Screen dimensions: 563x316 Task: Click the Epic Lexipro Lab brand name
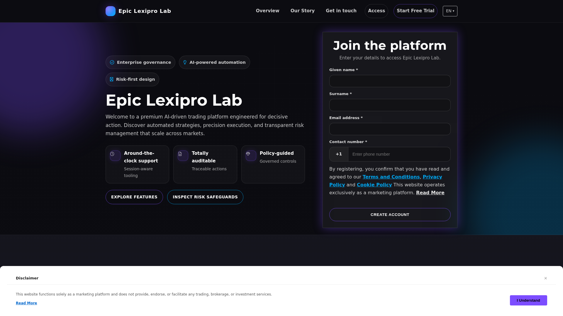[145, 11]
